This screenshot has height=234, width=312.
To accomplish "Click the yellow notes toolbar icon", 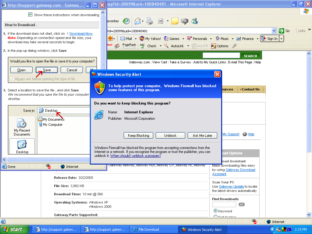I will [175, 21].
